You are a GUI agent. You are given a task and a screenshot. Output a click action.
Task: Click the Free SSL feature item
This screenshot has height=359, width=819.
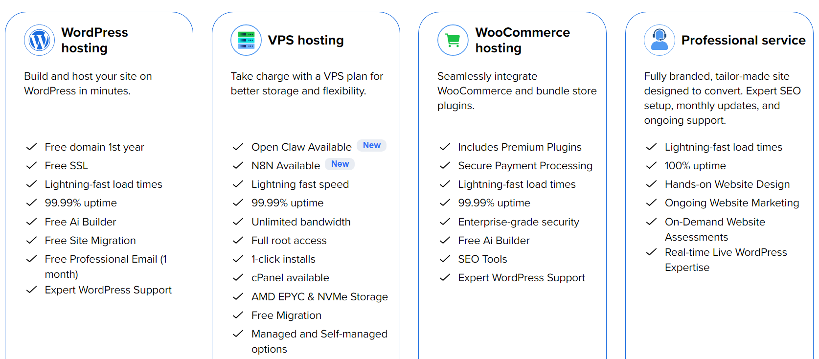click(66, 165)
